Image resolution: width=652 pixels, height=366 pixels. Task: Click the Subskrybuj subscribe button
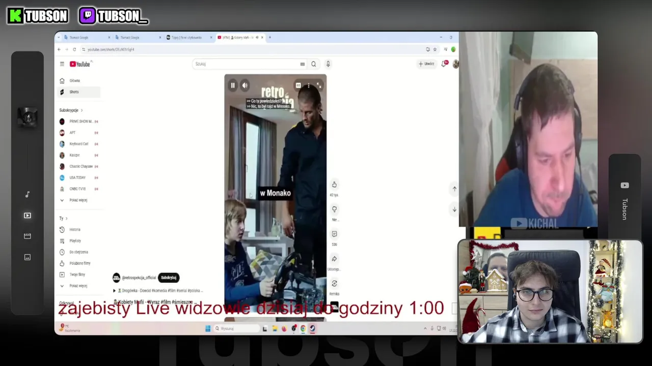(x=169, y=278)
